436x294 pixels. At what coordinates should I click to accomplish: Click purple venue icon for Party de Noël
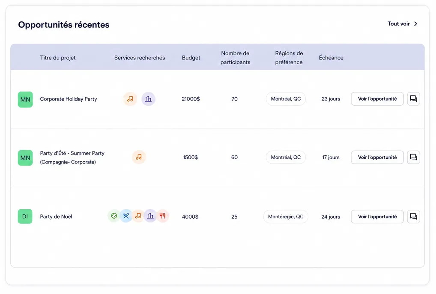click(150, 216)
